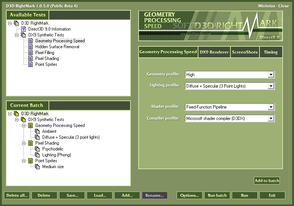
Task: Collapse the D3D RightMark node in Available Tests
Action: point(10,24)
